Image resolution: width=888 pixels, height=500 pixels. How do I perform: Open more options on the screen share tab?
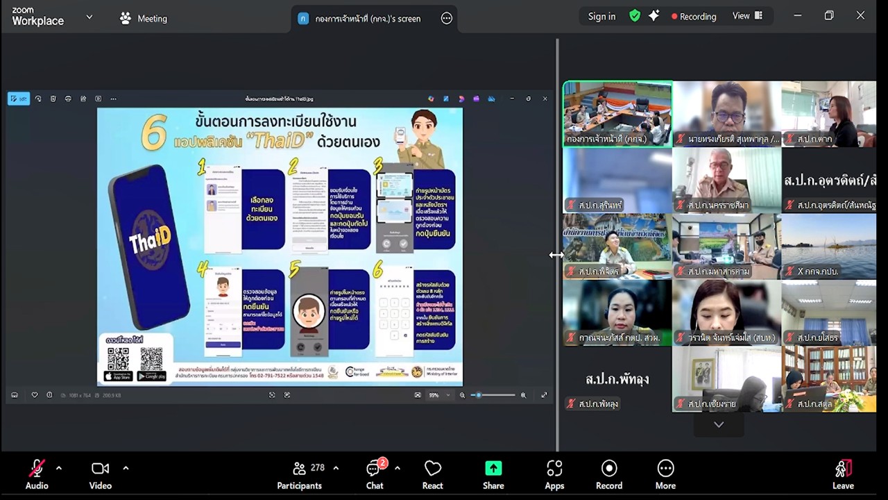click(446, 19)
